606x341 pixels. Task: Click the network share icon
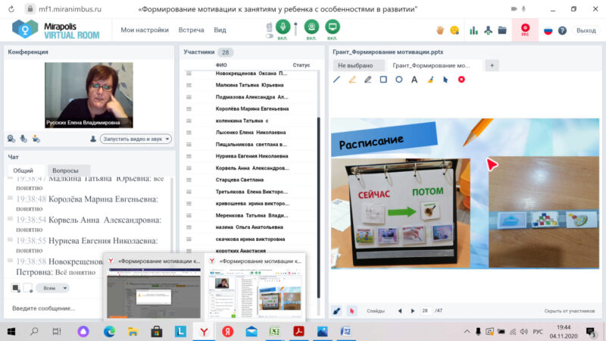coord(488,30)
